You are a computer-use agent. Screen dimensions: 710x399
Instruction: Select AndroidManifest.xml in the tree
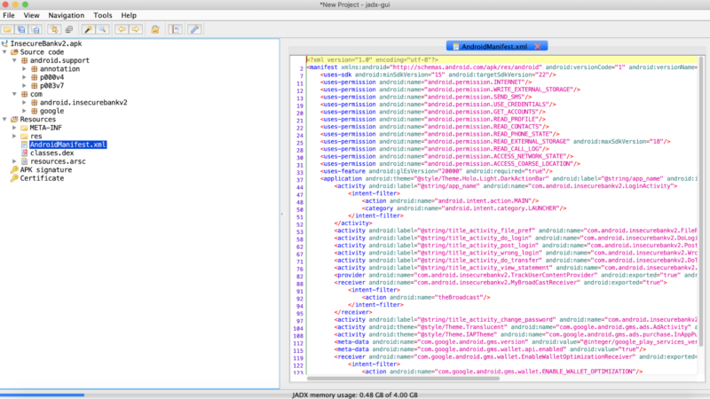coord(68,145)
